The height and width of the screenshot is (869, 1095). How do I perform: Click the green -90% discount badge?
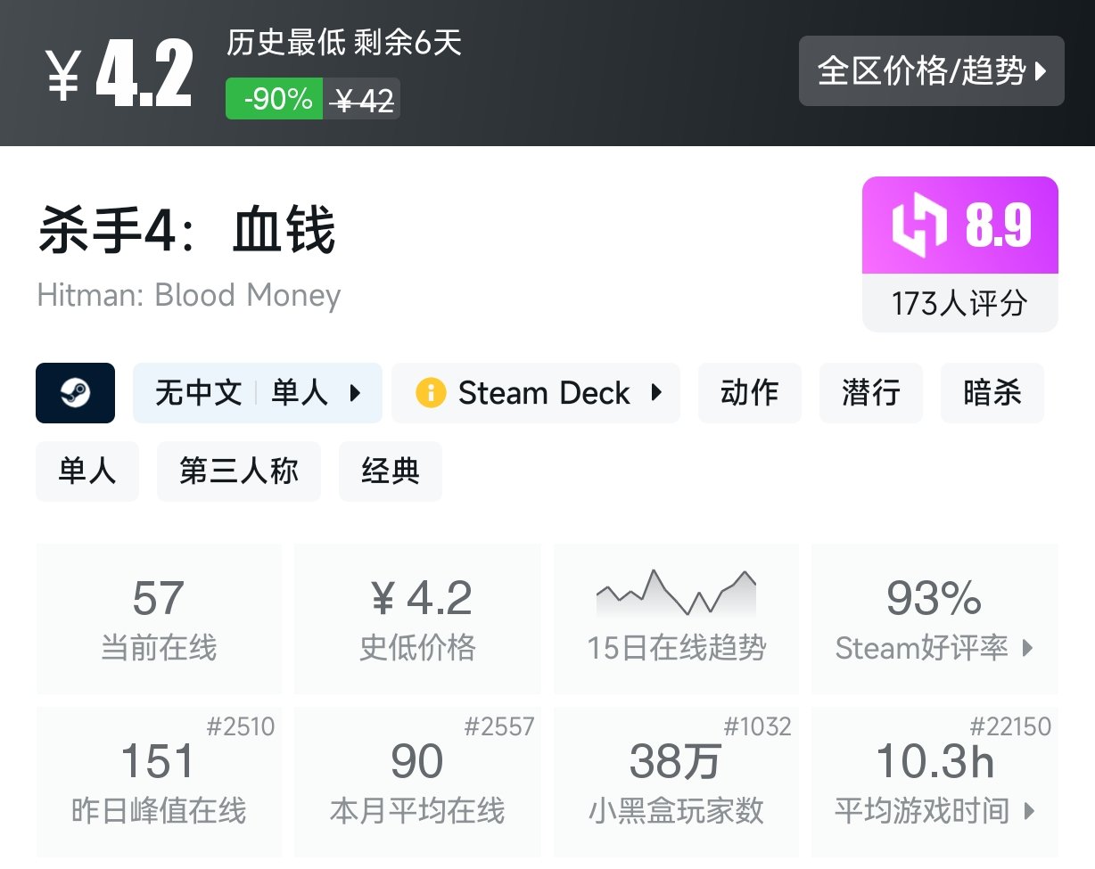click(274, 100)
